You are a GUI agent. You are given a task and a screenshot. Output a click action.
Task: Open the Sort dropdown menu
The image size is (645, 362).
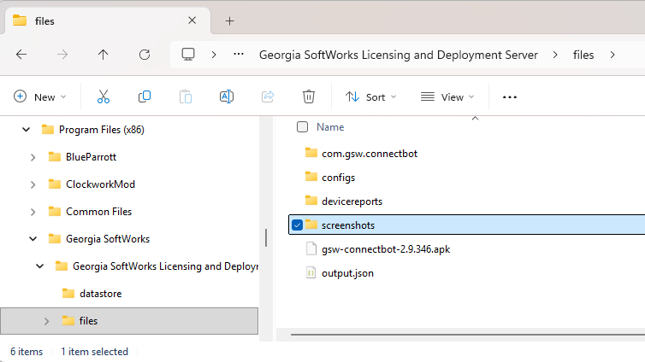pyautogui.click(x=370, y=97)
